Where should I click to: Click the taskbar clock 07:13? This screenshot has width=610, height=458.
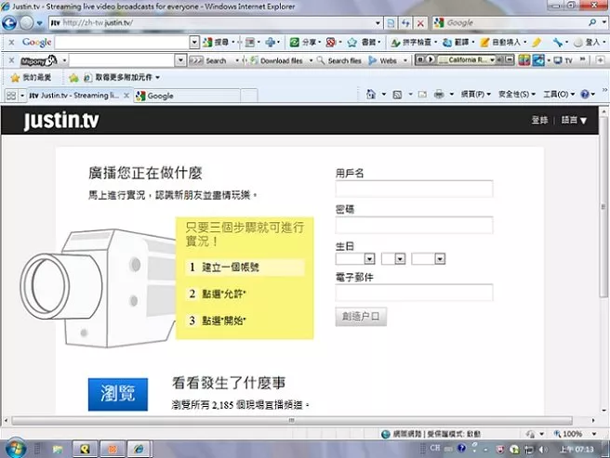577,450
